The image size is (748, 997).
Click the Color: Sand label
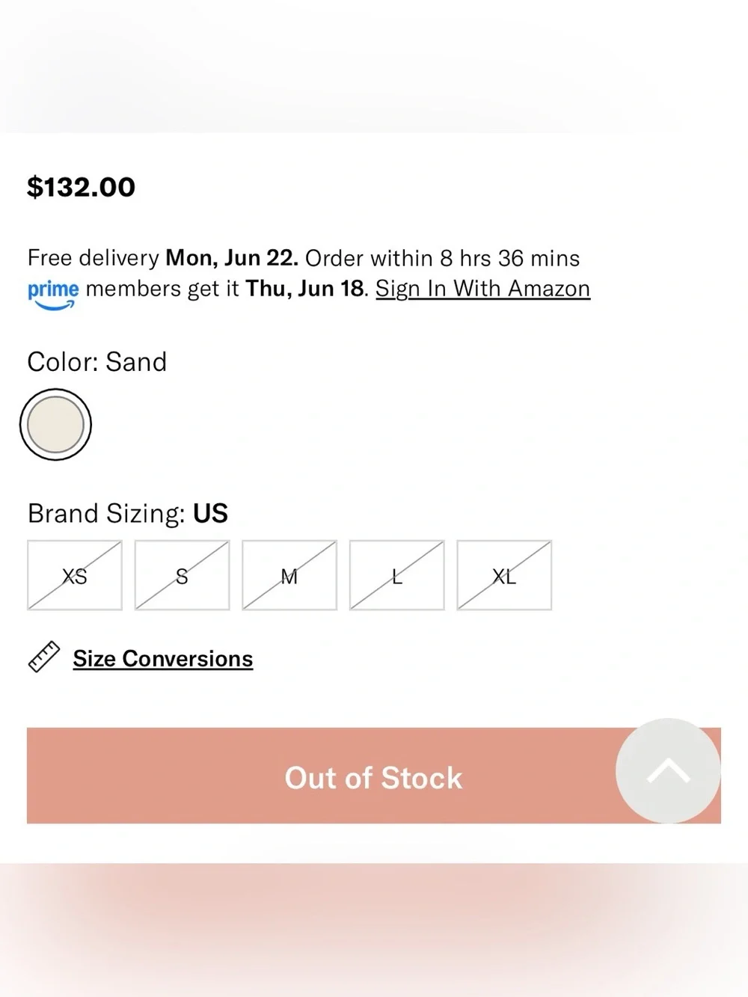click(97, 362)
